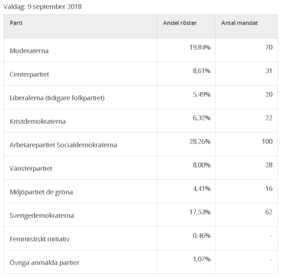Click the 19,84% vote share value
Screen dimensions: 282x277
tap(199, 48)
